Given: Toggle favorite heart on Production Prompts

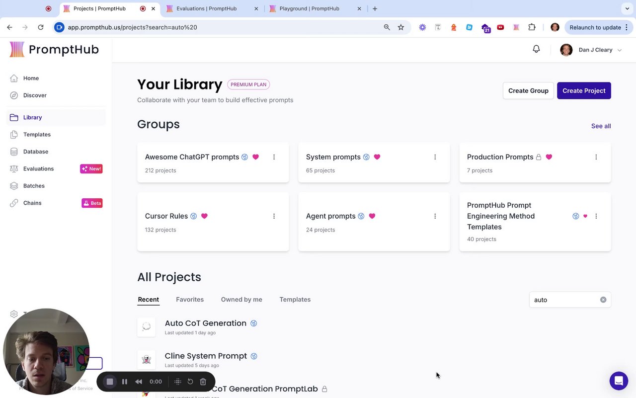Looking at the screenshot, I should 549,157.
